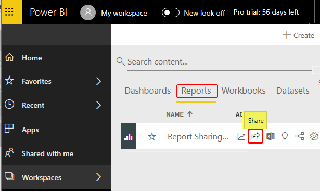The width and height of the screenshot is (320, 192).
Task: Click Analyze in Excel icon
Action: pos(271,136)
